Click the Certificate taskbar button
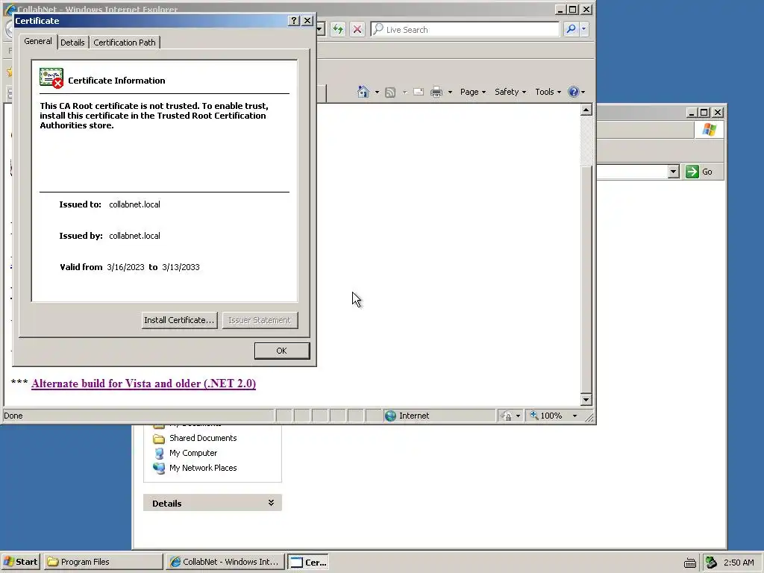Viewport: 764px width, 573px height. pyautogui.click(x=308, y=562)
